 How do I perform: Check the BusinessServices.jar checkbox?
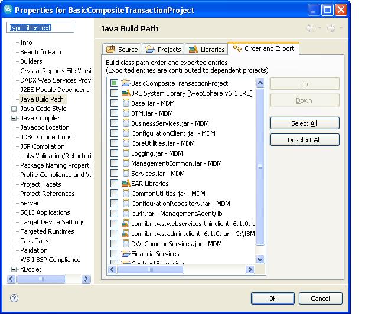tap(114, 123)
